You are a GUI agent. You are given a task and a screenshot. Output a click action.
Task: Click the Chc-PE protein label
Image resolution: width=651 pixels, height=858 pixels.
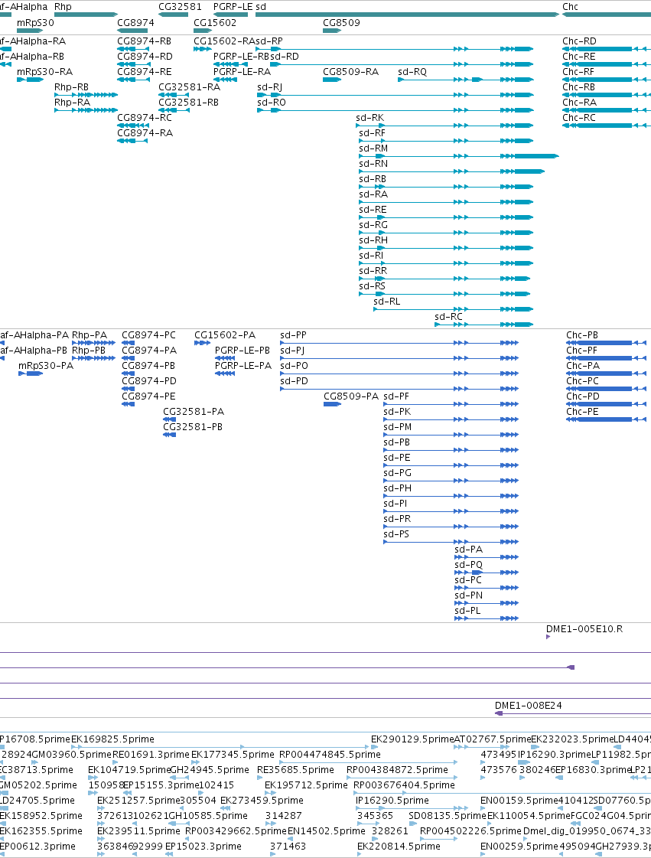tap(582, 412)
